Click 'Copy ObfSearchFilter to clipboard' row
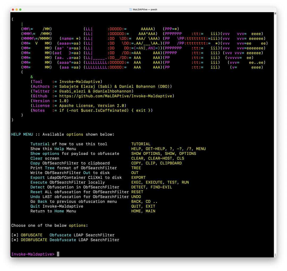The height and width of the screenshot is (271, 287). click(x=70, y=163)
